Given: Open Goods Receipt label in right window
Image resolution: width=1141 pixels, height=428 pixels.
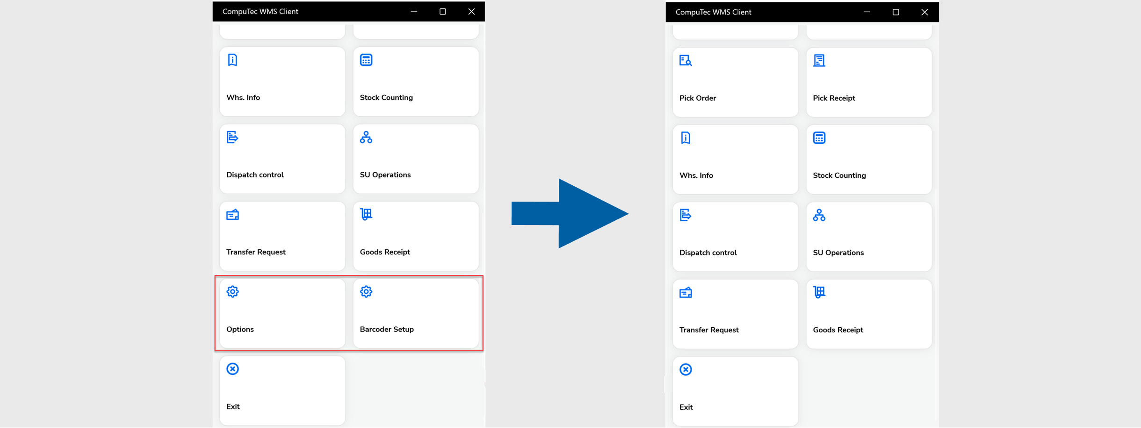Looking at the screenshot, I should coord(838,330).
